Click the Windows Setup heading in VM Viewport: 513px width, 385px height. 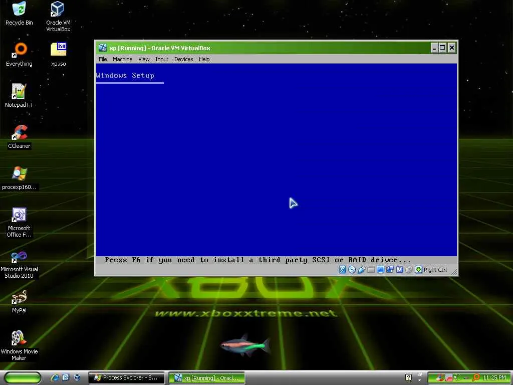pyautogui.click(x=125, y=75)
